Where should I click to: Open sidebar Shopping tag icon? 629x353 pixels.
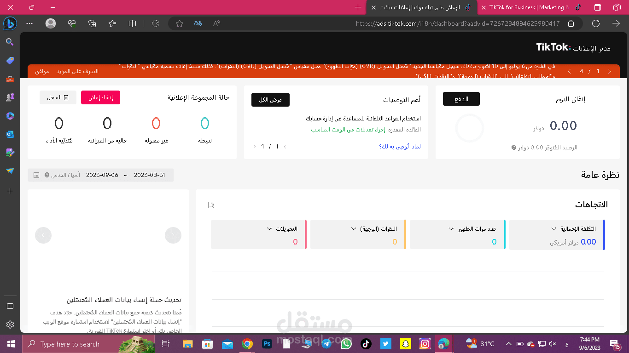[10, 61]
